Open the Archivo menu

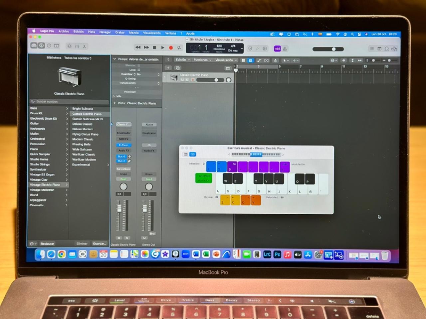click(x=64, y=31)
